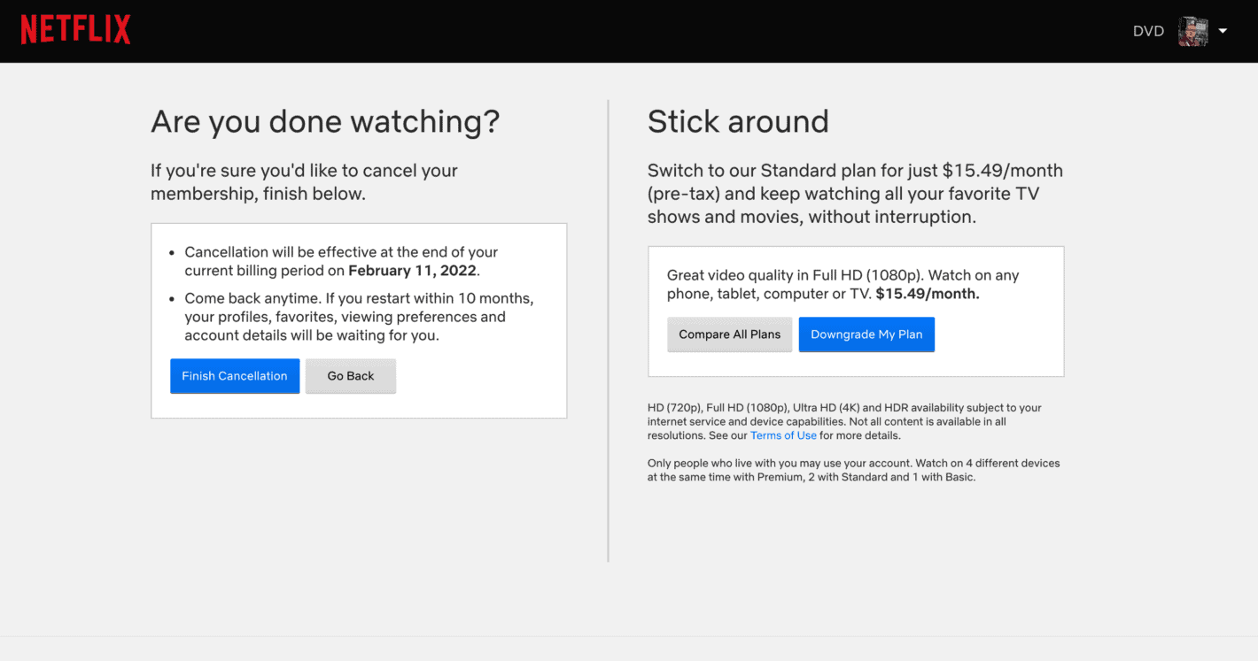The image size is (1258, 661).
Task: Click the 'Only people who live with you' note
Action: [853, 470]
